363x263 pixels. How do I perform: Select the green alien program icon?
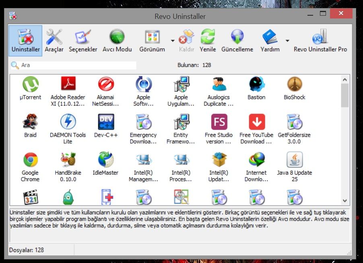click(x=68, y=197)
